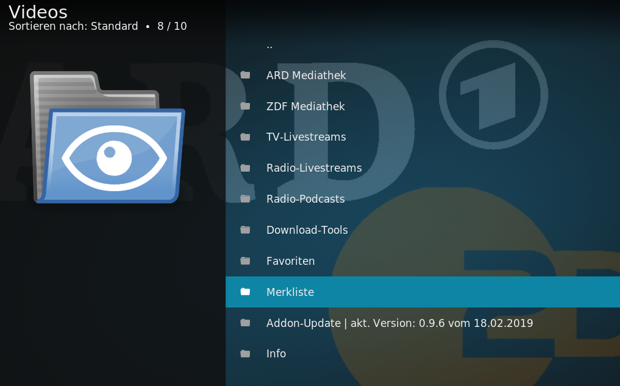Click the folder icon beside Addon-Update
Viewport: 620px width, 386px height.
(x=245, y=323)
